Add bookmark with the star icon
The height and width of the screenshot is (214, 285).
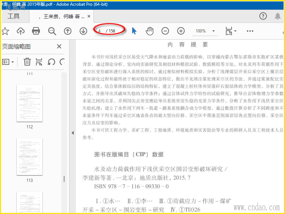(x=5, y=31)
